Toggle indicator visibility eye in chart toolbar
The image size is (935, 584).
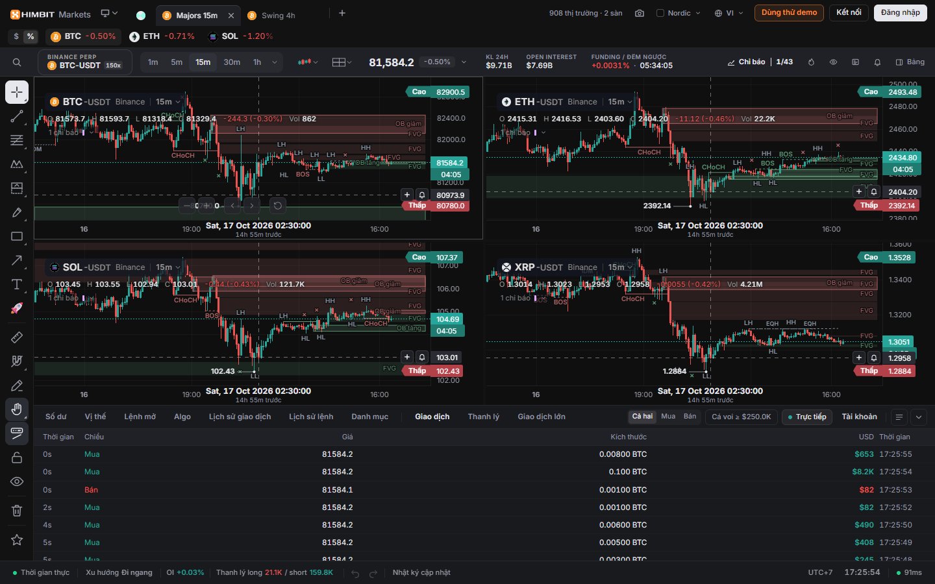(x=833, y=62)
